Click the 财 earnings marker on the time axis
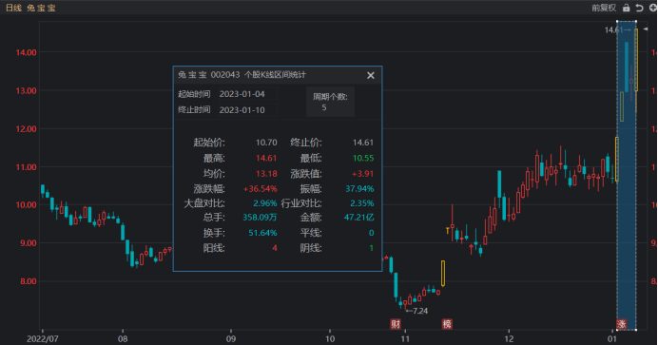Image resolution: width=658 pixels, height=345 pixels. [396, 324]
